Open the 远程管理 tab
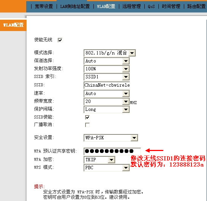The width and height of the screenshot is (207, 201). click(x=131, y=6)
